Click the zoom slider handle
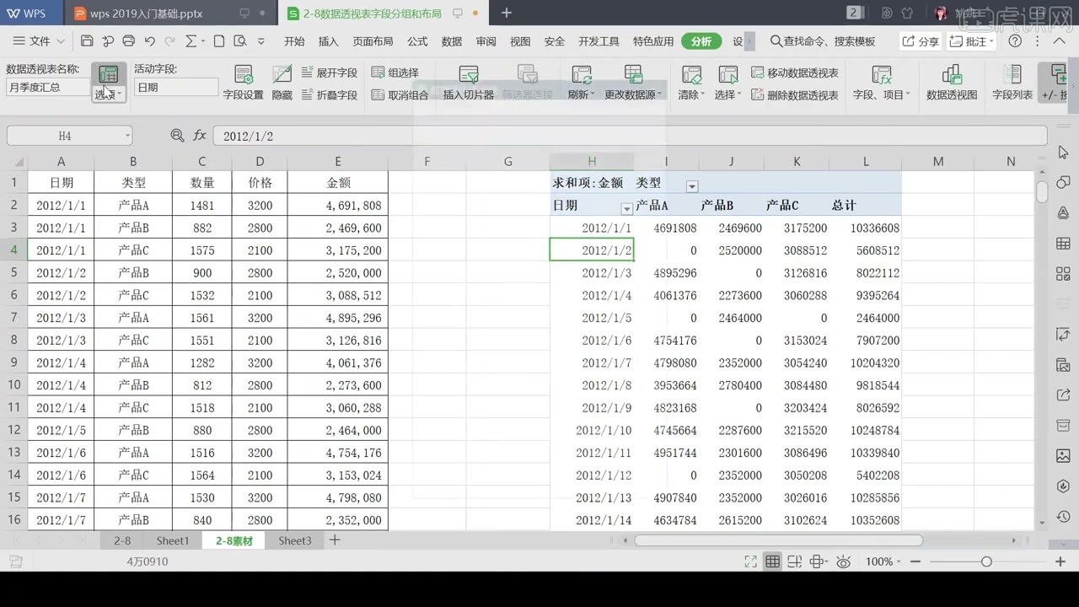The width and height of the screenshot is (1079, 607). pos(986,561)
